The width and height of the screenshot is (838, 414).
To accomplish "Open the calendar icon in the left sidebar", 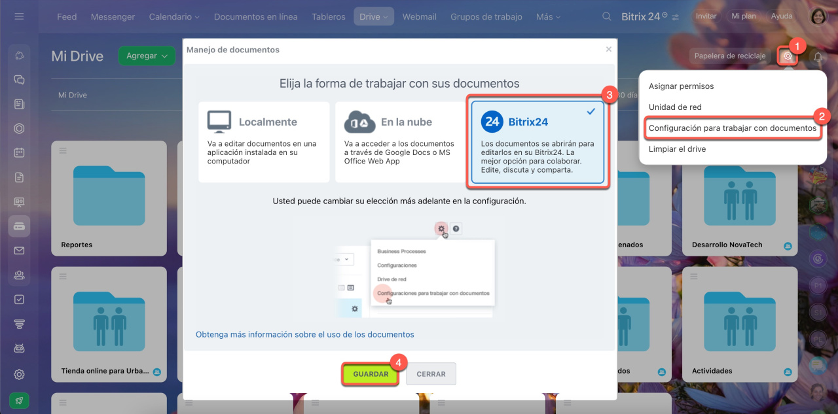I will click(x=19, y=153).
